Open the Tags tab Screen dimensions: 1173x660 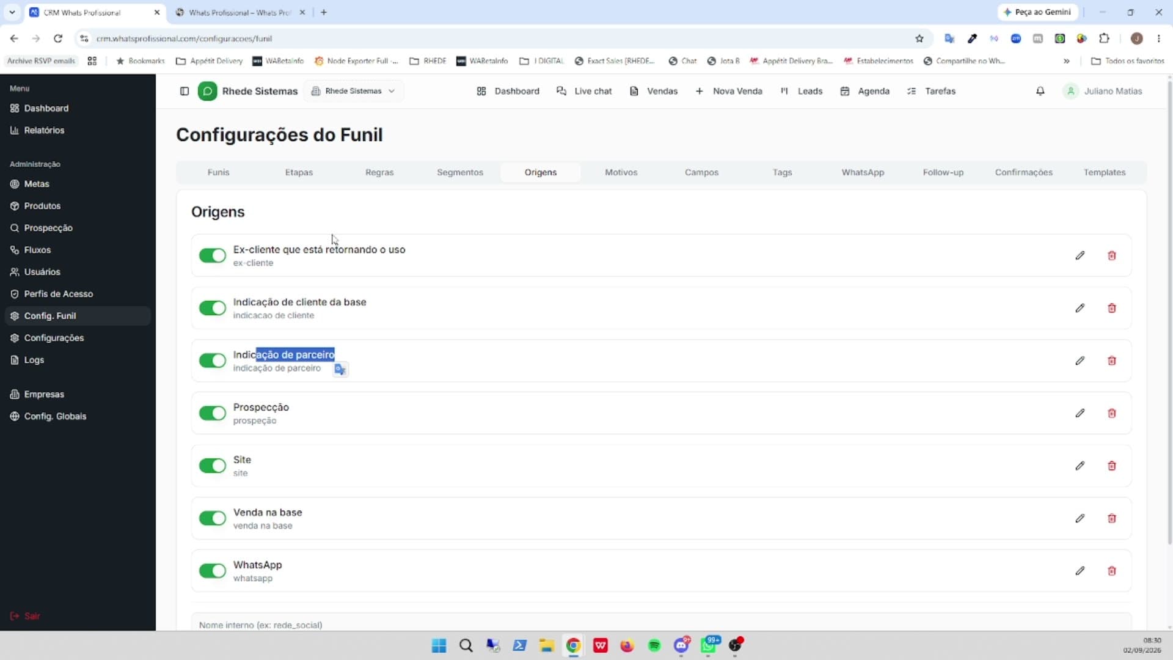pos(782,172)
